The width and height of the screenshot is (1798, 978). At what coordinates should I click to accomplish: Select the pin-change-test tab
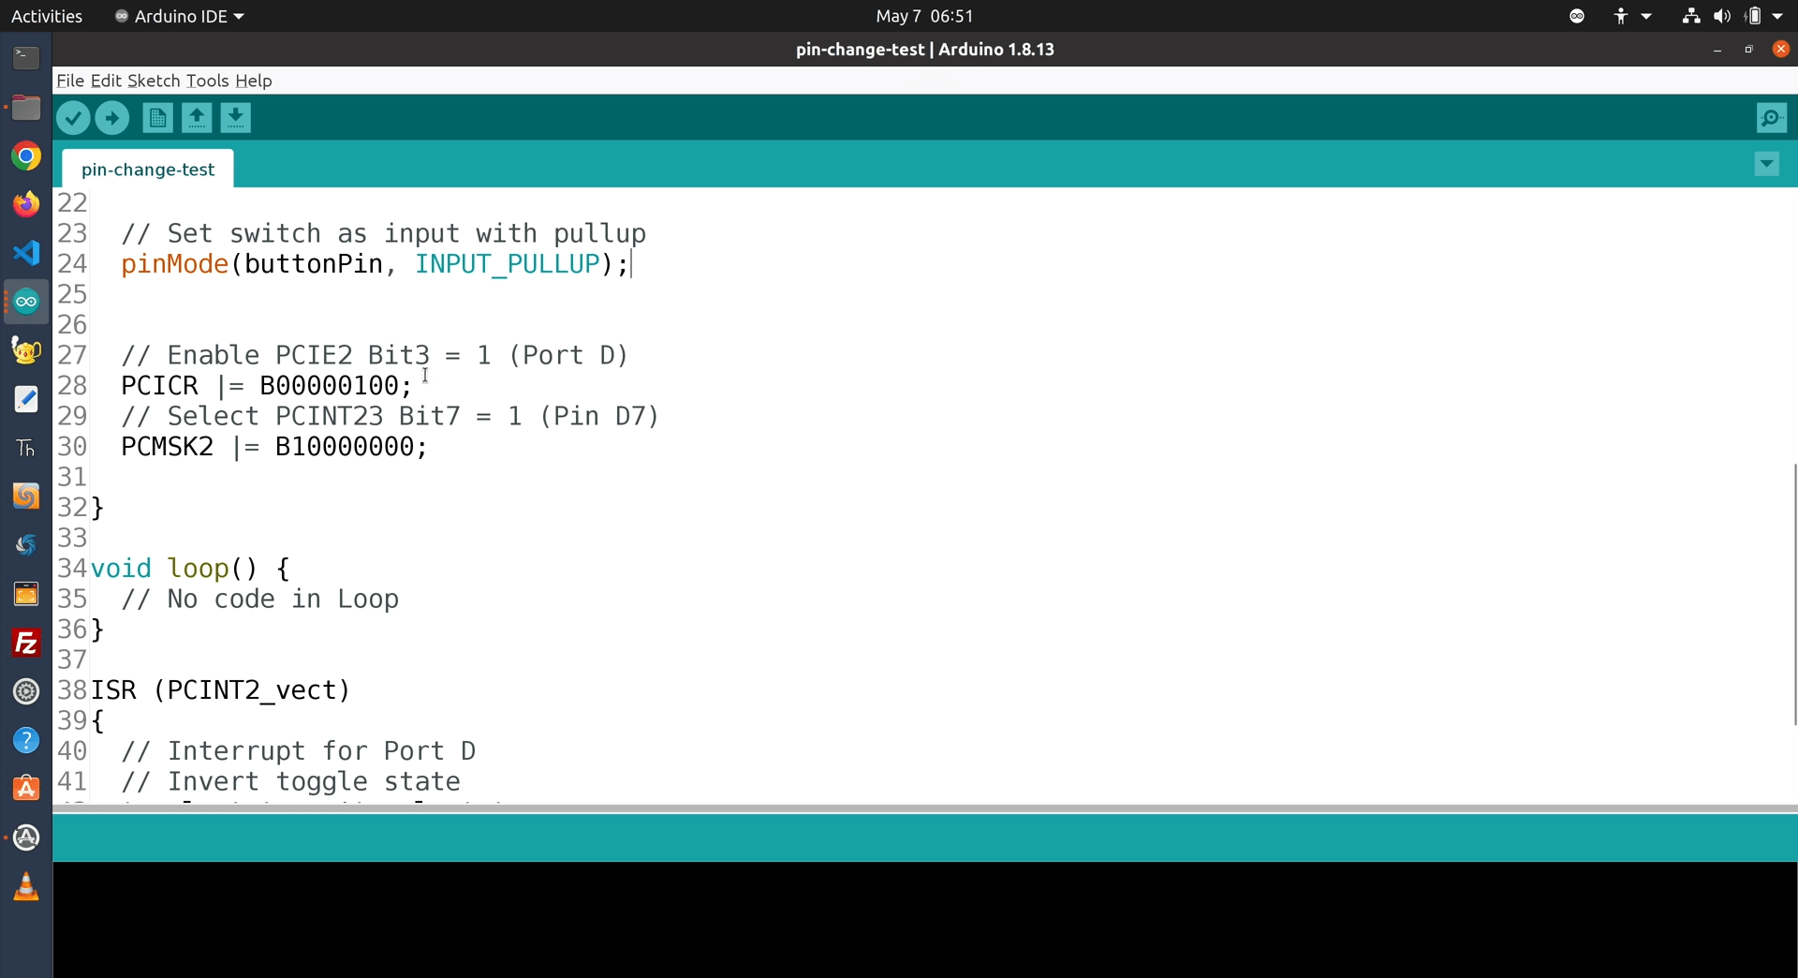147,170
